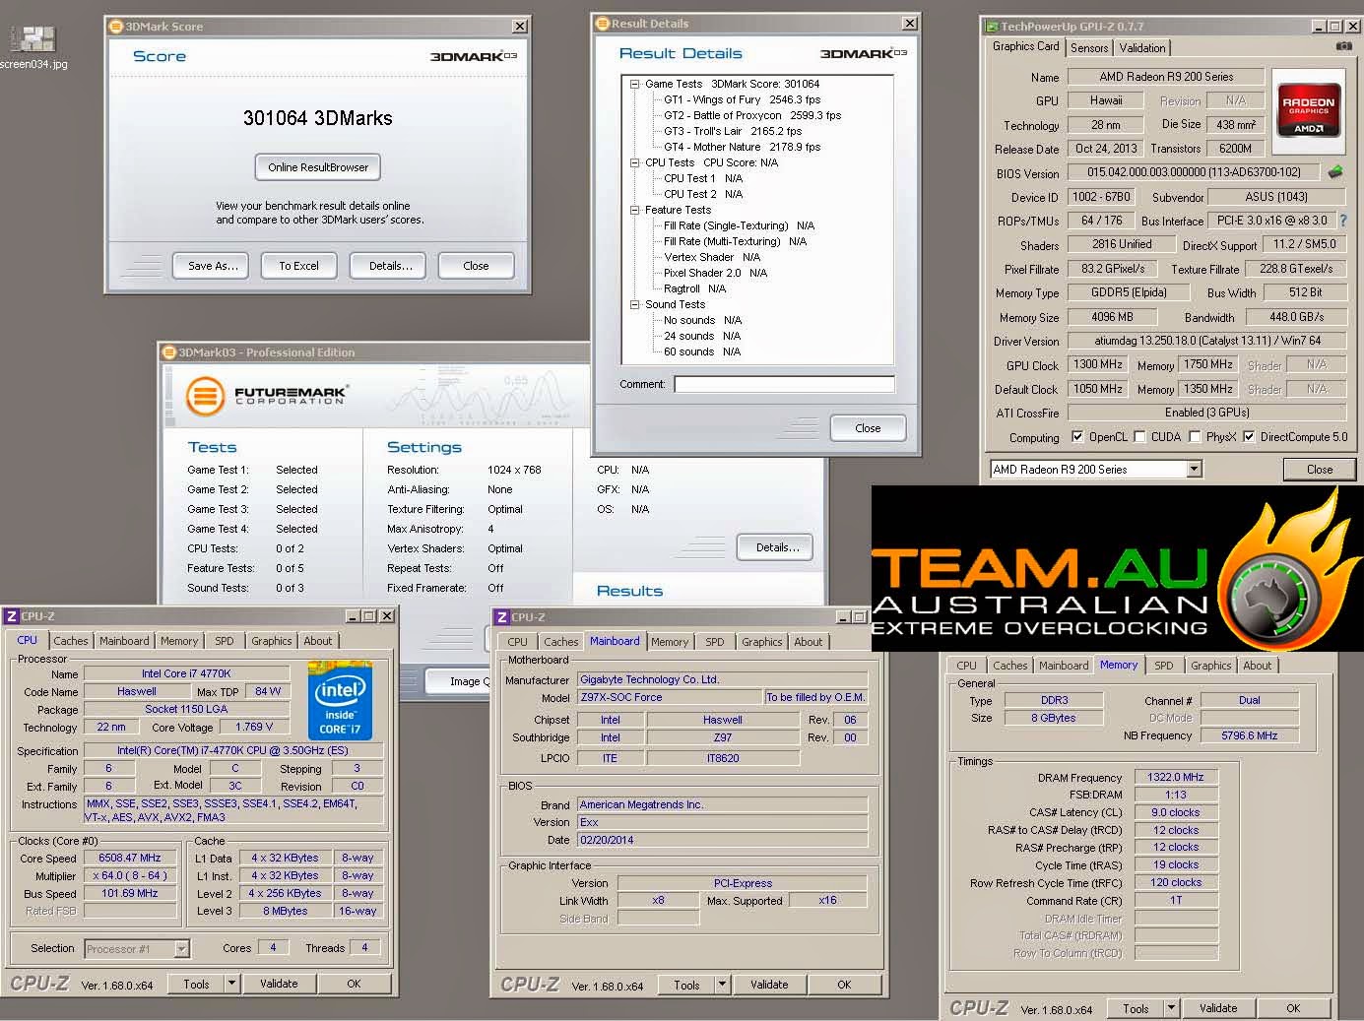
Task: Open the Memory tab in CPU-Z Mainboard window
Action: (670, 642)
